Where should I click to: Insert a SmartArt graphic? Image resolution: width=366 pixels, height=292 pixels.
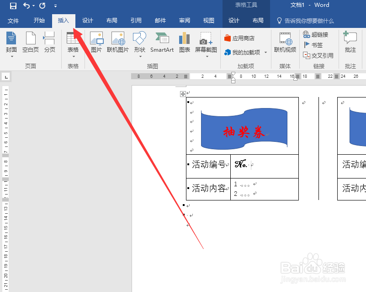(162, 42)
